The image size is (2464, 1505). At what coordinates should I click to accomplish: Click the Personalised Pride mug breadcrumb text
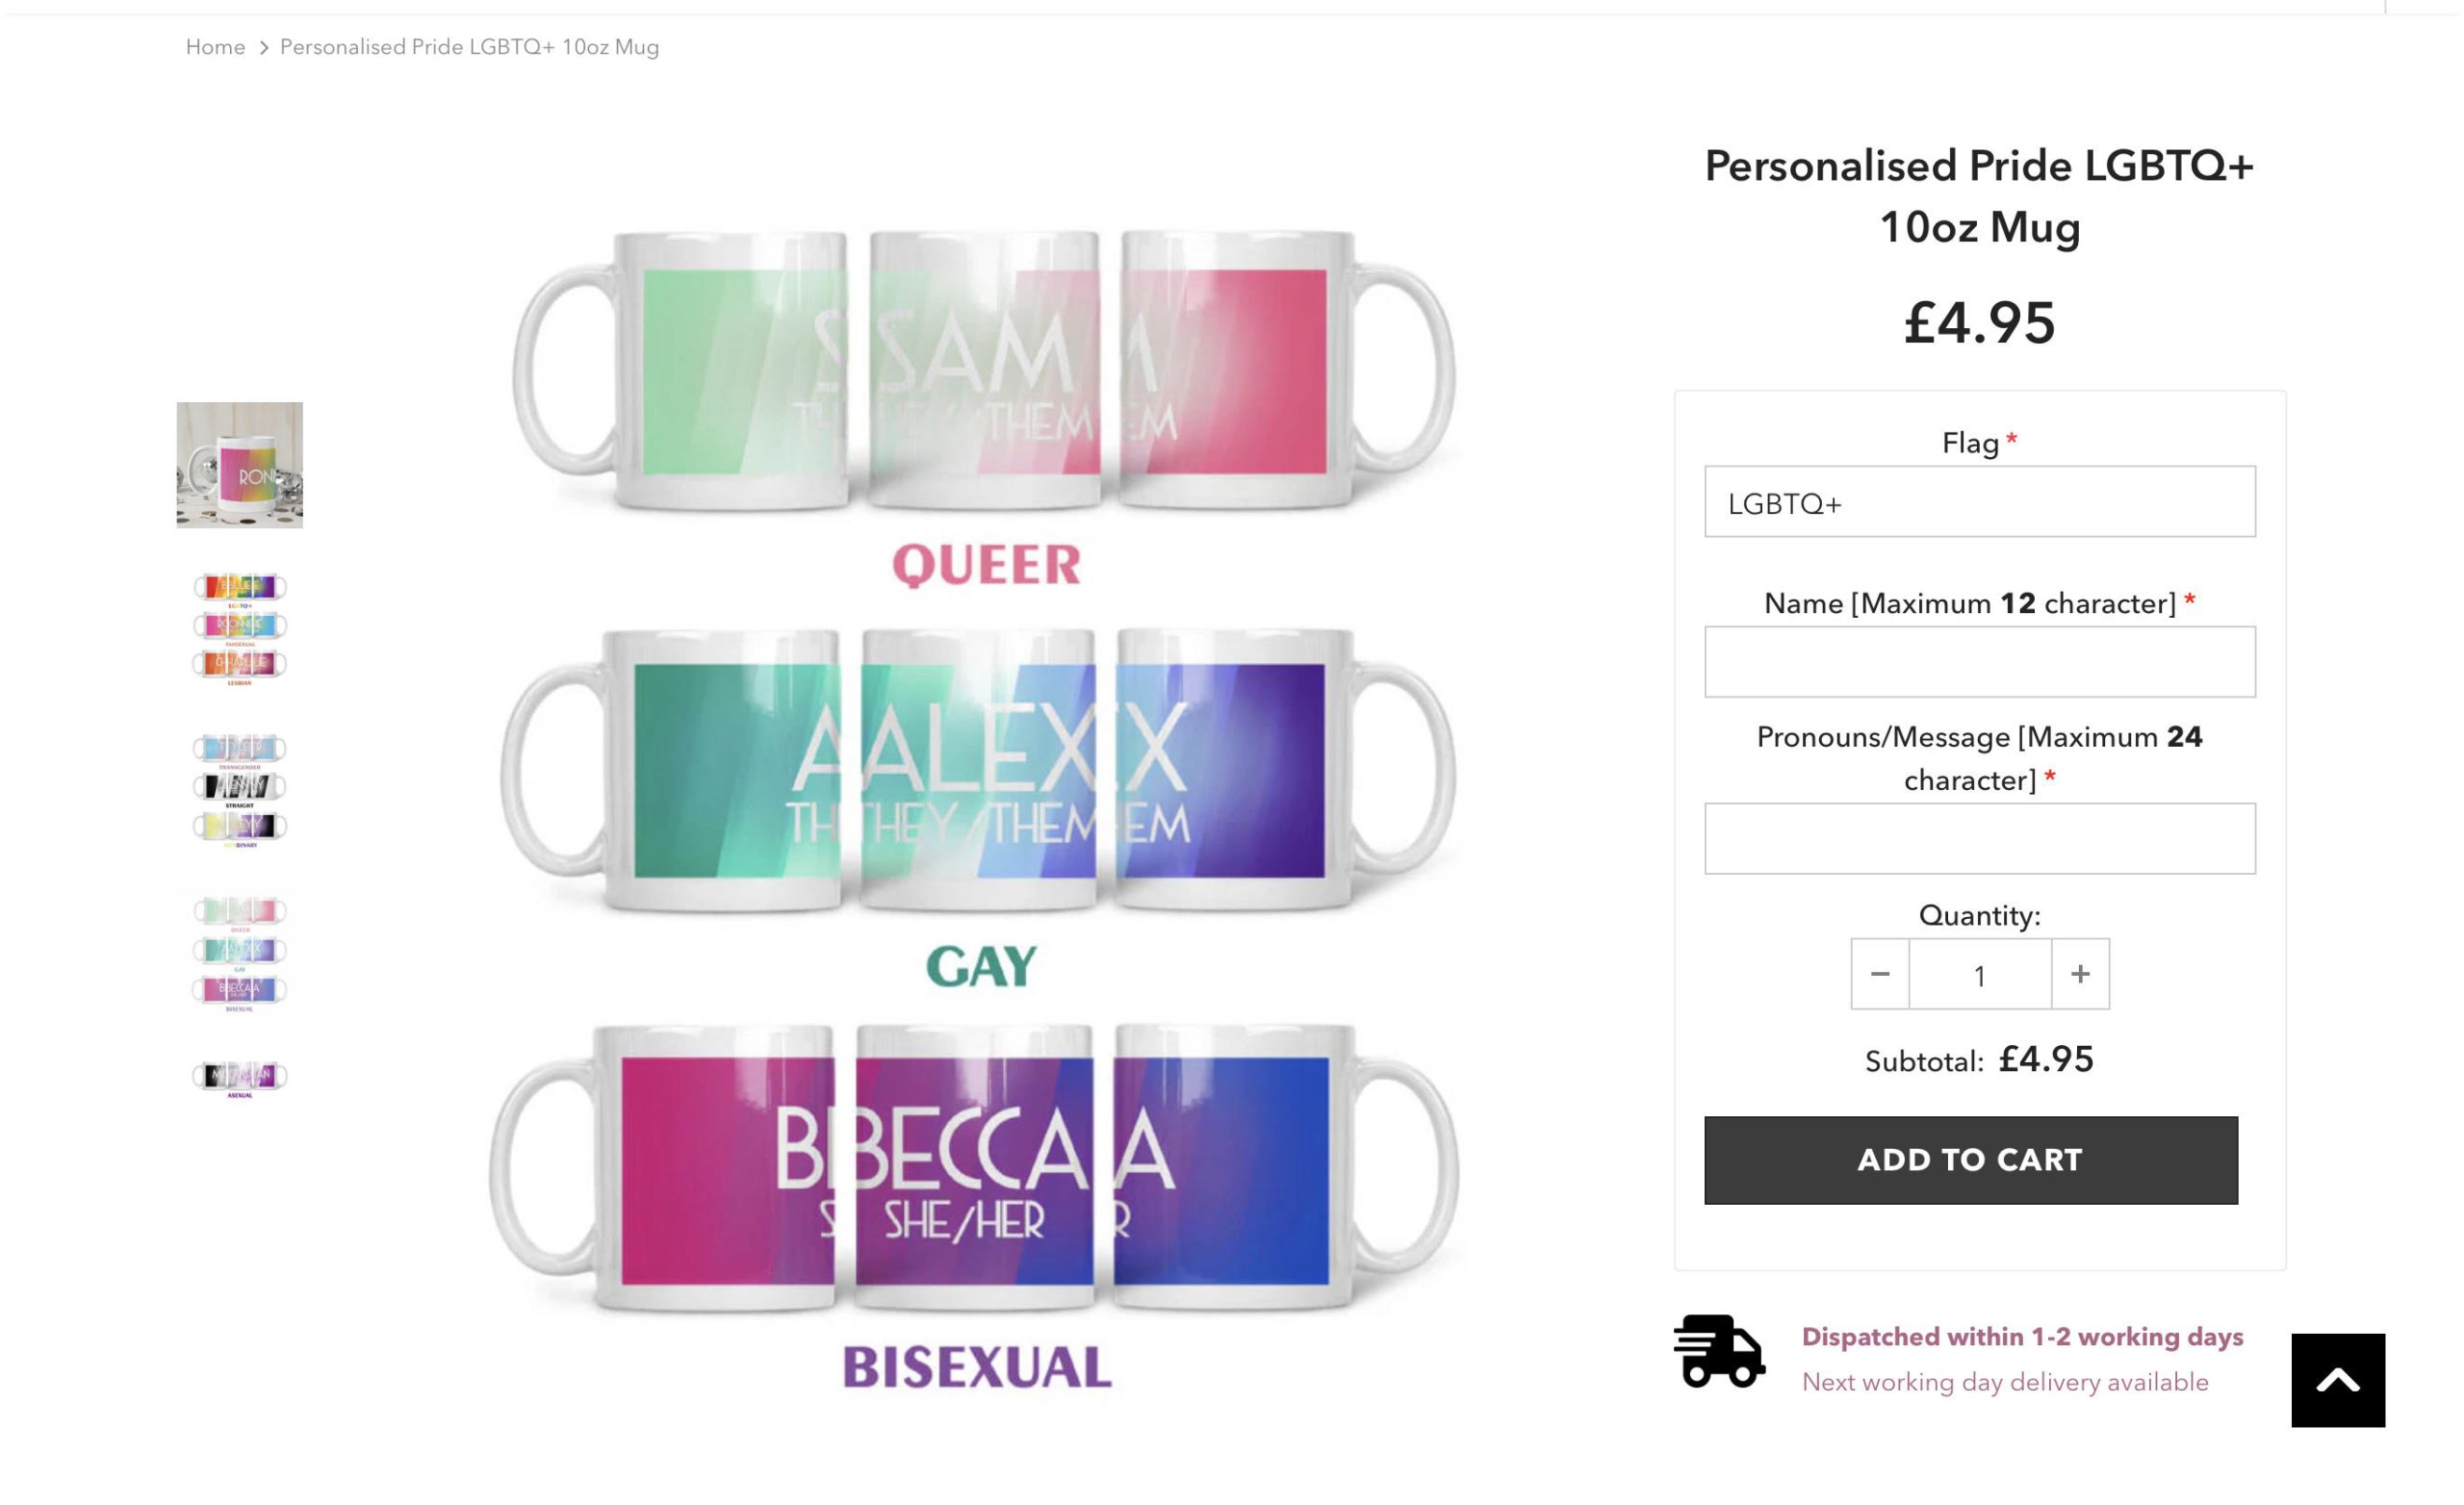pyautogui.click(x=469, y=47)
